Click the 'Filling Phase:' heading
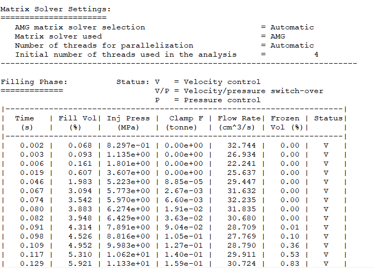 point(34,82)
